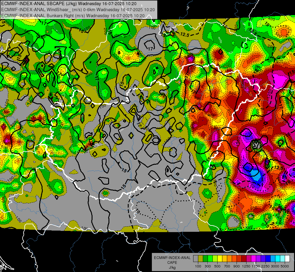The height and width of the screenshot is (272, 295).
Task: Click the SBCAPE title line in the header
Action: (69, 3)
